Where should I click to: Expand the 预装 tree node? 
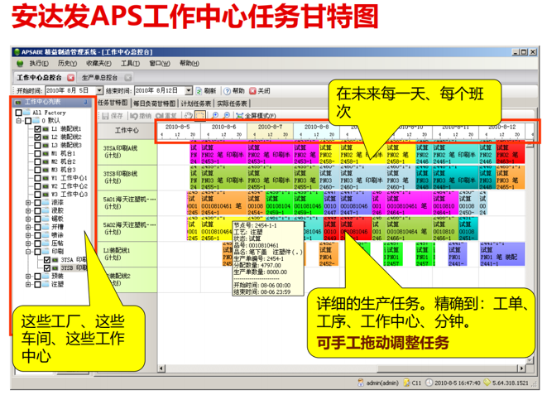(x=28, y=277)
